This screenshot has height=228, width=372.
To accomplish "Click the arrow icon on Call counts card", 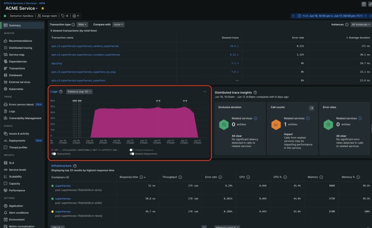I will (x=311, y=108).
